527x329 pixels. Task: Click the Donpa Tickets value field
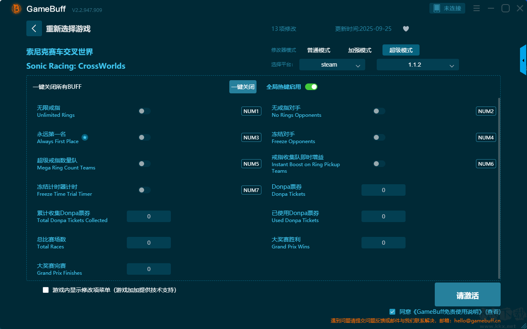click(383, 190)
